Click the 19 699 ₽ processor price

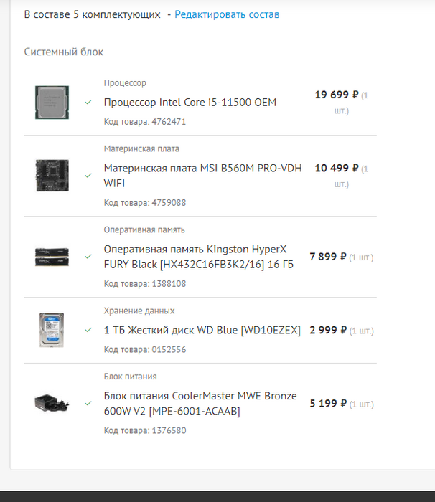(336, 95)
